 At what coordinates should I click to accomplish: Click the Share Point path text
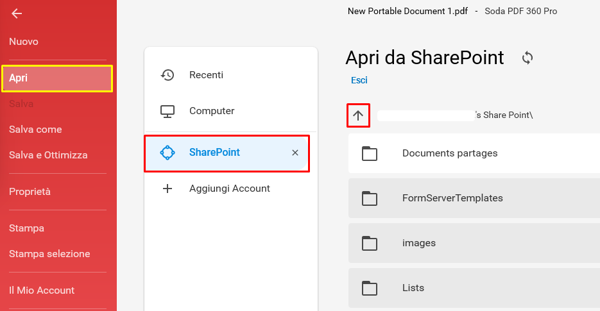pos(504,115)
